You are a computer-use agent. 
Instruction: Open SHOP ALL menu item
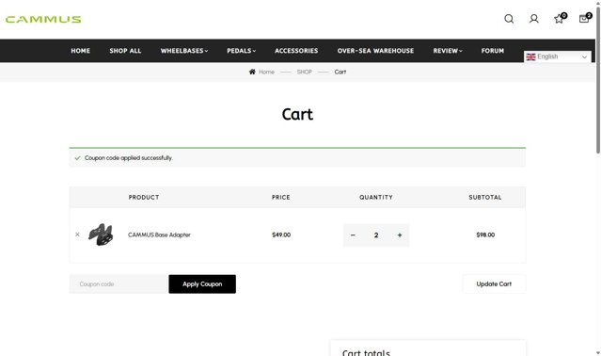[x=125, y=51]
